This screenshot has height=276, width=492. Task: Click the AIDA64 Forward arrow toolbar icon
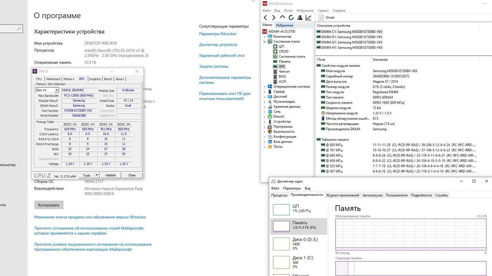point(274,18)
